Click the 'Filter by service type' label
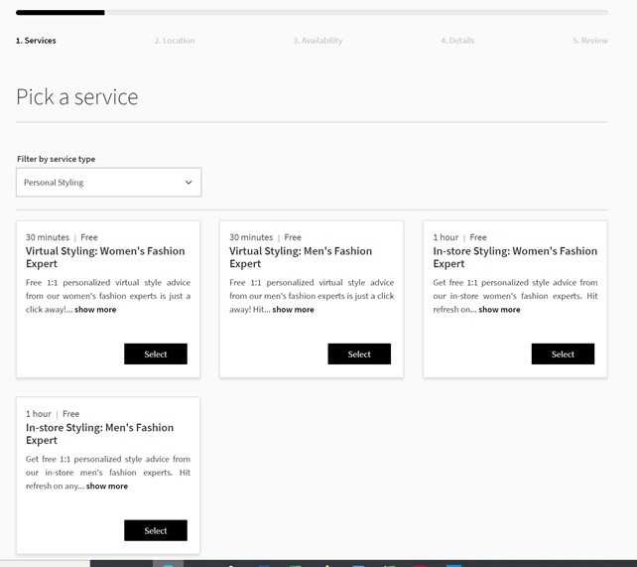The height and width of the screenshot is (567, 637). pos(57,159)
